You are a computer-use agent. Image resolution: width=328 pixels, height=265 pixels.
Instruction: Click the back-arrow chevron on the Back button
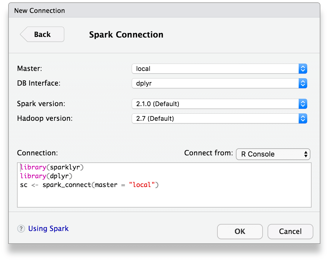coord(24,34)
